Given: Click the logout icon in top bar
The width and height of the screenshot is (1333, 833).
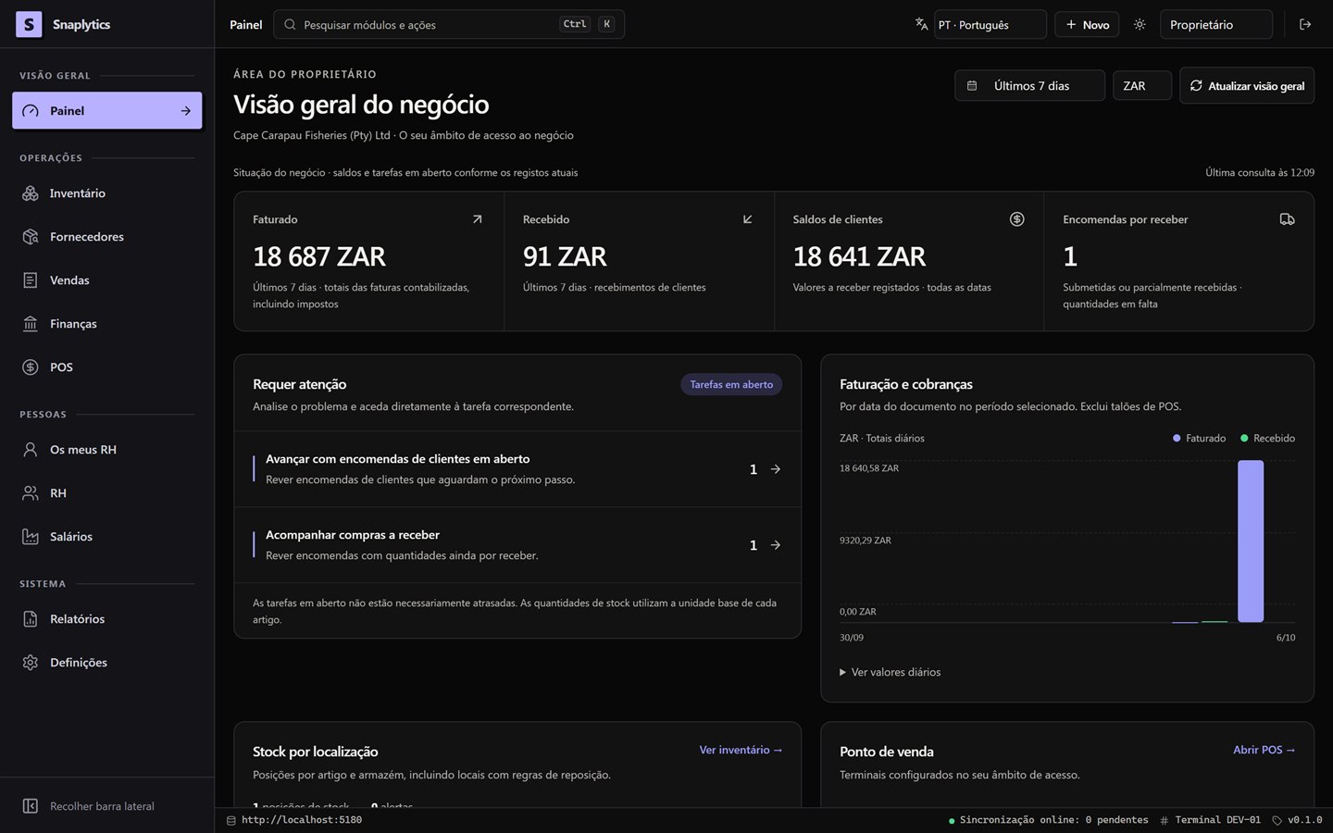Looking at the screenshot, I should (x=1305, y=24).
